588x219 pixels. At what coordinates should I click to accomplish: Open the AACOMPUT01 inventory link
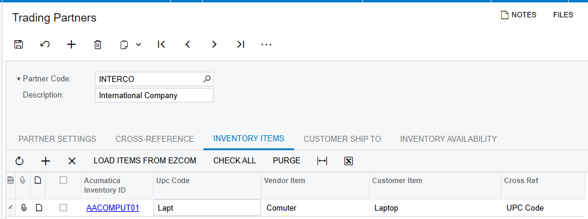113,208
